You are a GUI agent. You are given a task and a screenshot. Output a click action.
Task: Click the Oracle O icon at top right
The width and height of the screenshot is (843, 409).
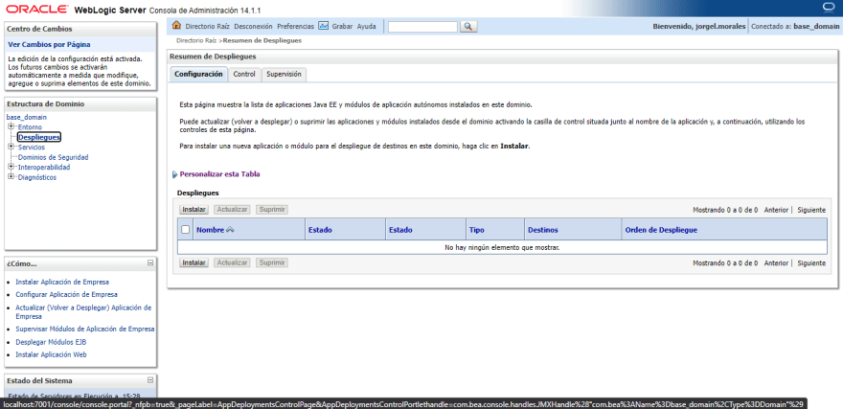[830, 7]
